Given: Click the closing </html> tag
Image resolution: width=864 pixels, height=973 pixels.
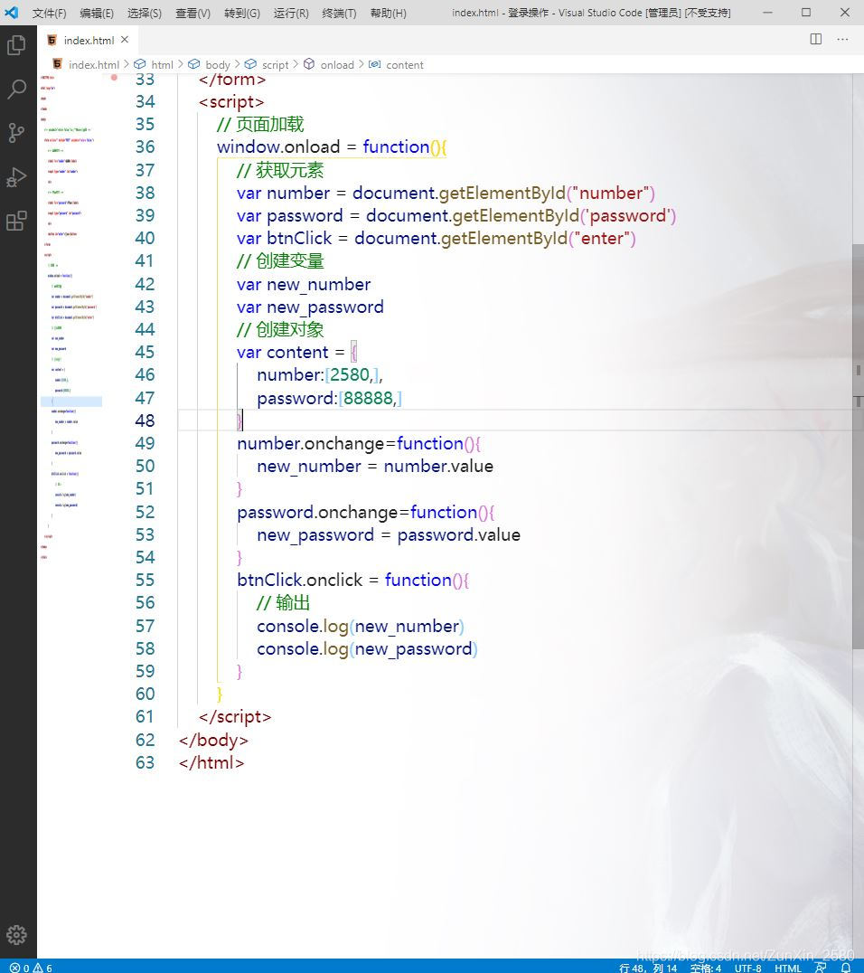Looking at the screenshot, I should pyautogui.click(x=211, y=762).
